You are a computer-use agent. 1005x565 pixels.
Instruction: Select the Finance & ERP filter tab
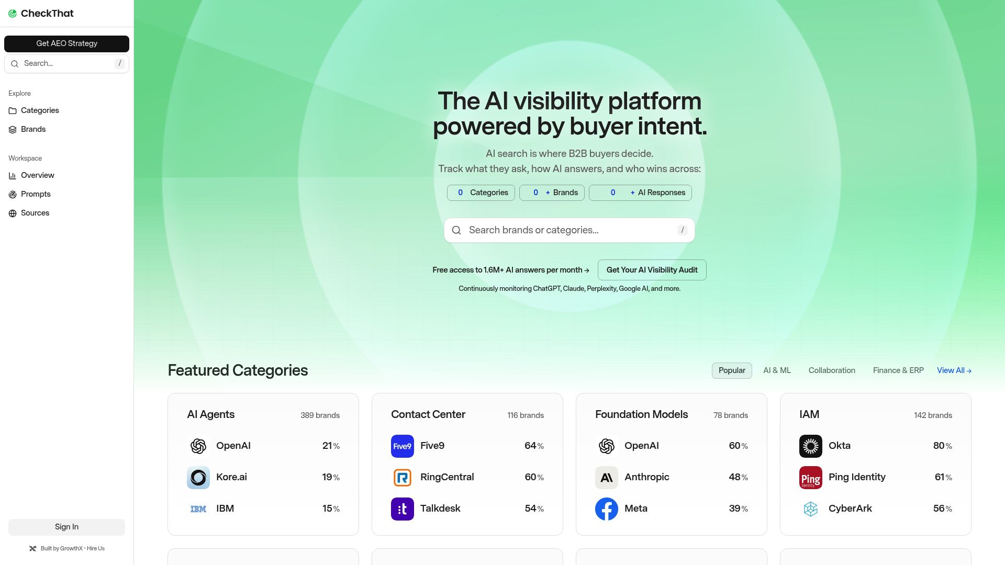(x=898, y=370)
